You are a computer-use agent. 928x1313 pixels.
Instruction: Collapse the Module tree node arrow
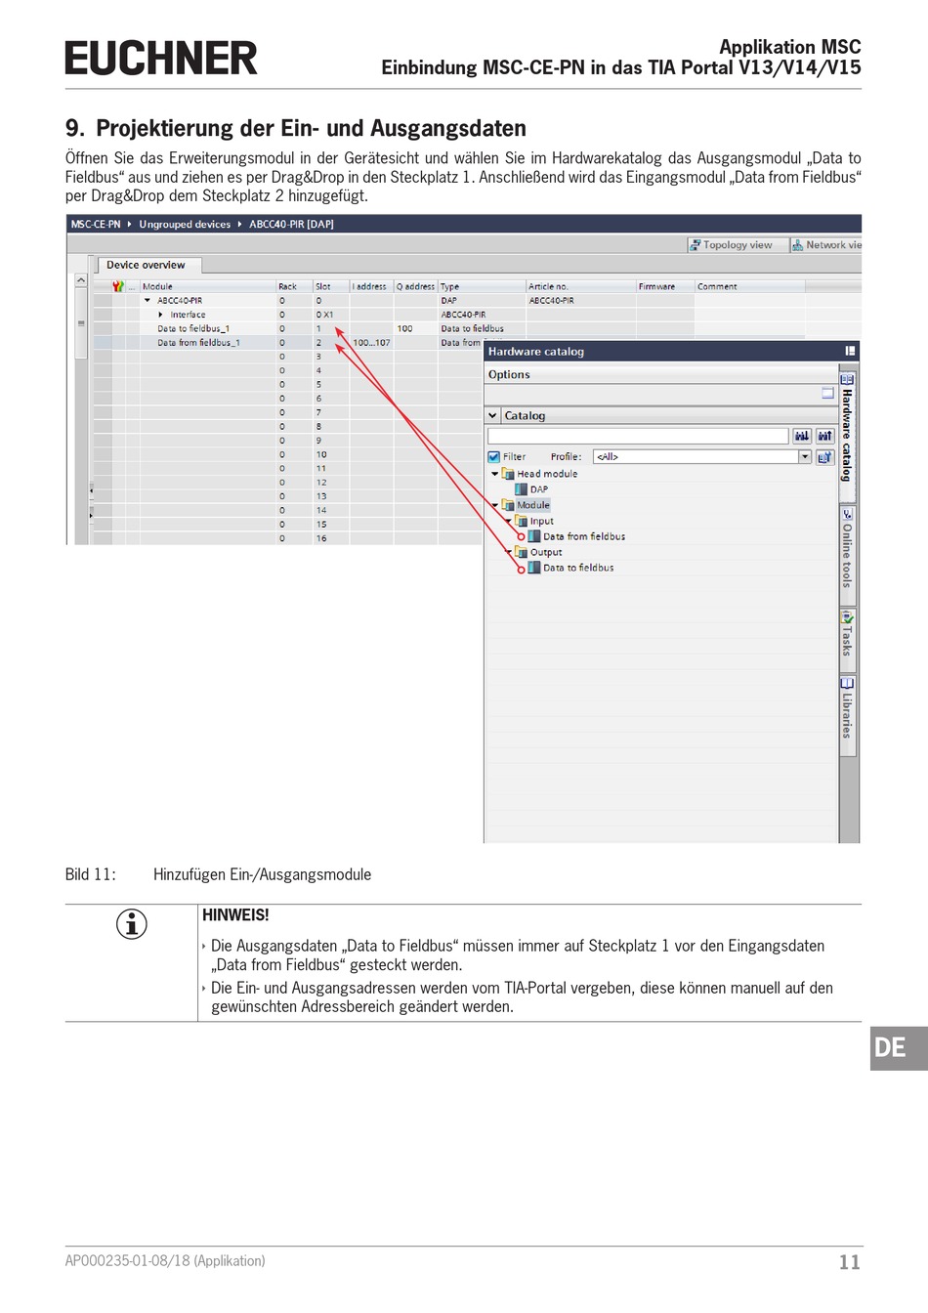coord(495,505)
